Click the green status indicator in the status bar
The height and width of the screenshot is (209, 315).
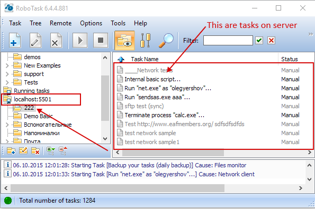pos(8,201)
